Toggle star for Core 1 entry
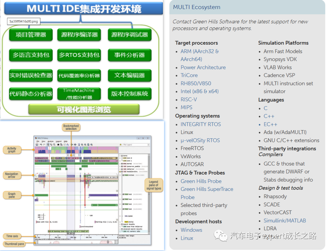 click(x=120, y=161)
